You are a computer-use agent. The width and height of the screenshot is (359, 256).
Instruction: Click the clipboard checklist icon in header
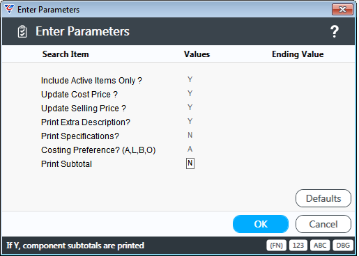click(22, 31)
